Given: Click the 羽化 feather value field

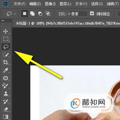Looking at the screenshot, I should (x=78, y=14).
